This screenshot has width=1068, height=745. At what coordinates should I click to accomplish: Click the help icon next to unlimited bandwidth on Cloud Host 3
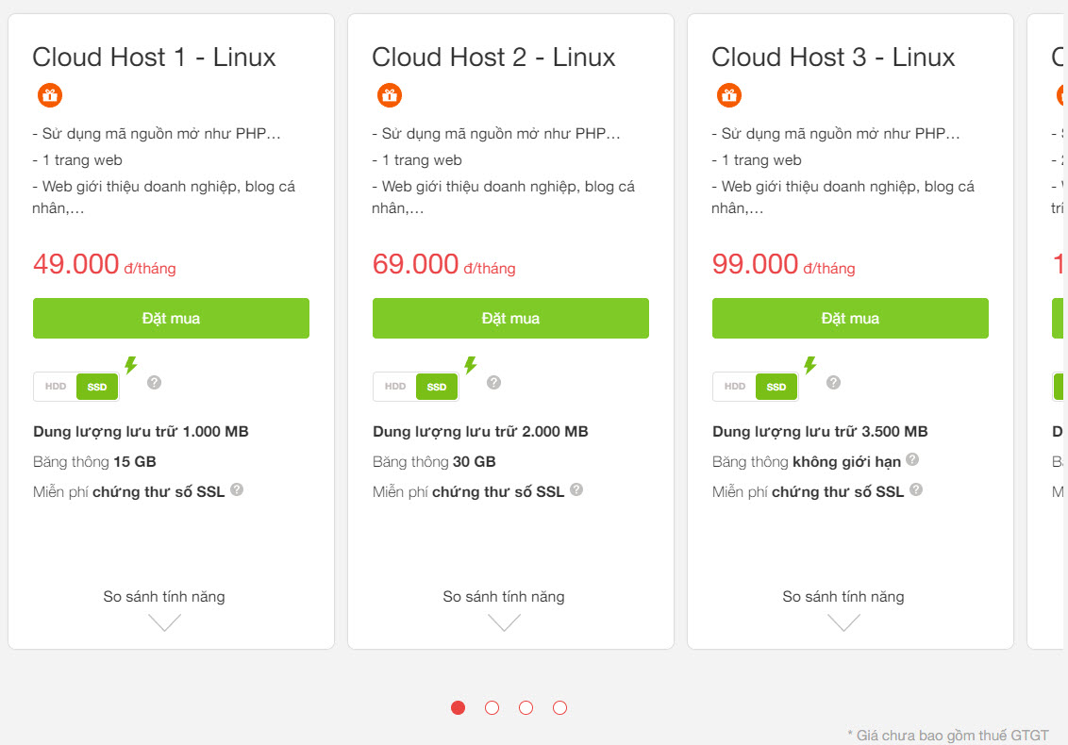point(911,460)
